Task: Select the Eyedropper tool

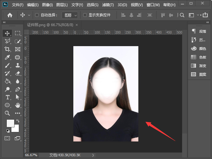Action: 7,57
